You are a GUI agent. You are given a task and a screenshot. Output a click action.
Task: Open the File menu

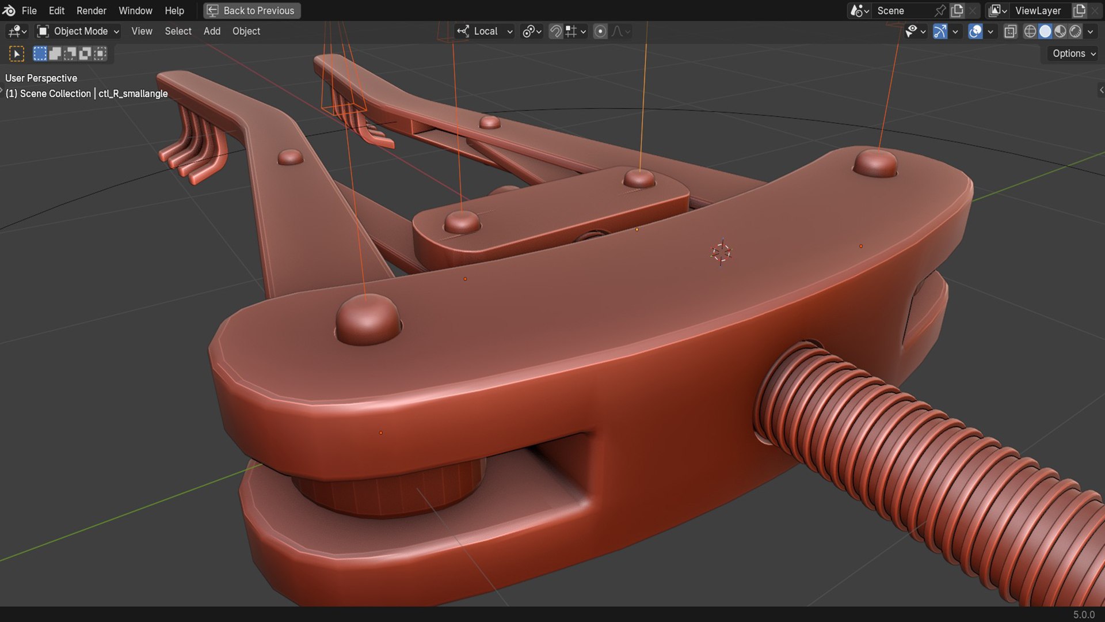pyautogui.click(x=29, y=10)
